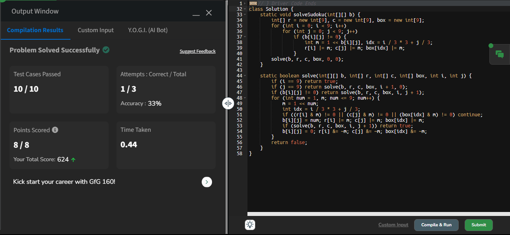Screen dimensions: 510x235
Task: Click 'Problem Solved Successfully' heading
Action: [x=54, y=50]
